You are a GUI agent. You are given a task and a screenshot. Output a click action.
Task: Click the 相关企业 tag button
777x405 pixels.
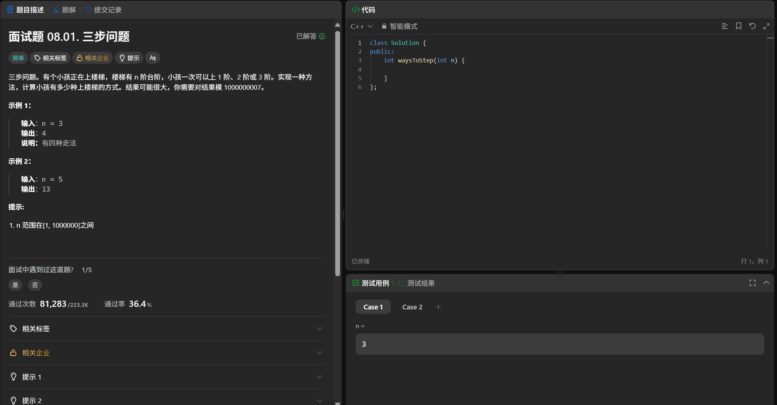(x=93, y=58)
